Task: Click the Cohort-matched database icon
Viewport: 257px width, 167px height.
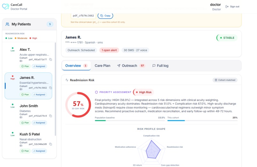Action: (x=216, y=80)
